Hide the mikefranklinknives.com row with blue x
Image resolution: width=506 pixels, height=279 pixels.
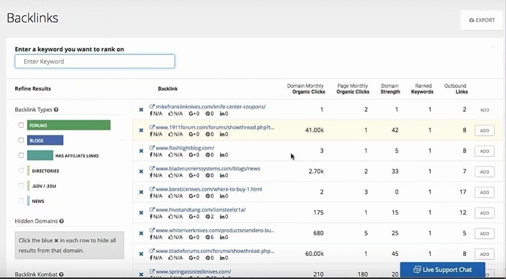coord(141,110)
